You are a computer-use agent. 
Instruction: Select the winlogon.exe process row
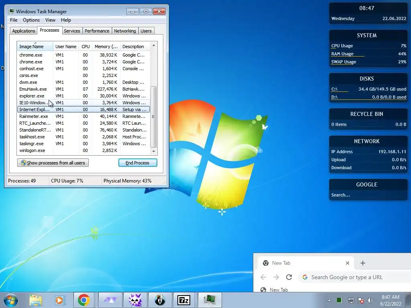click(x=83, y=150)
